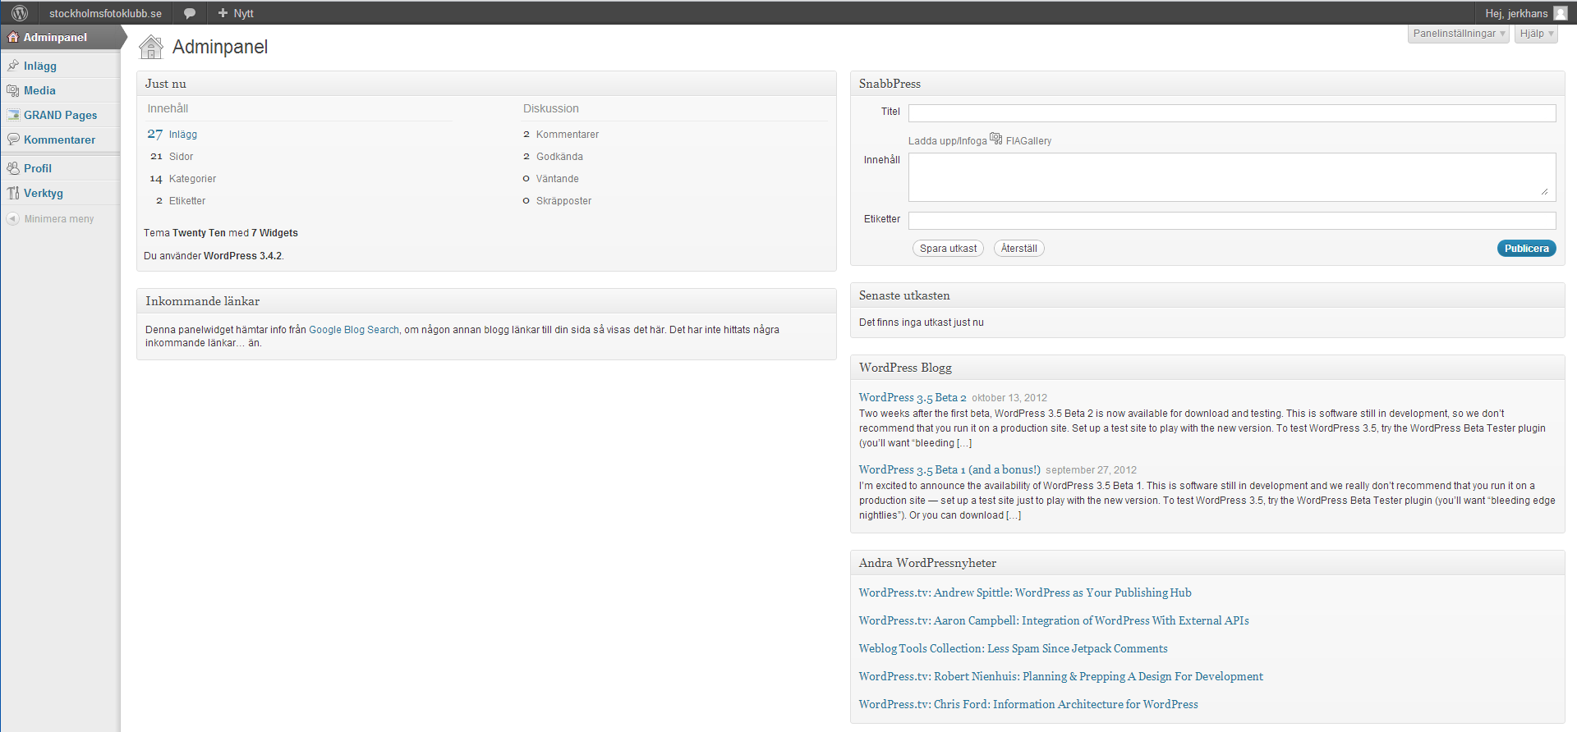This screenshot has width=1577, height=732.
Task: Click the FIAGallery link
Action: pos(1028,141)
